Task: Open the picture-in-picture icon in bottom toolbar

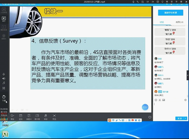Action: 37,117
